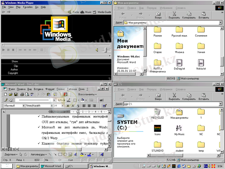Click Pause in Windows Media Player

click(8, 50)
